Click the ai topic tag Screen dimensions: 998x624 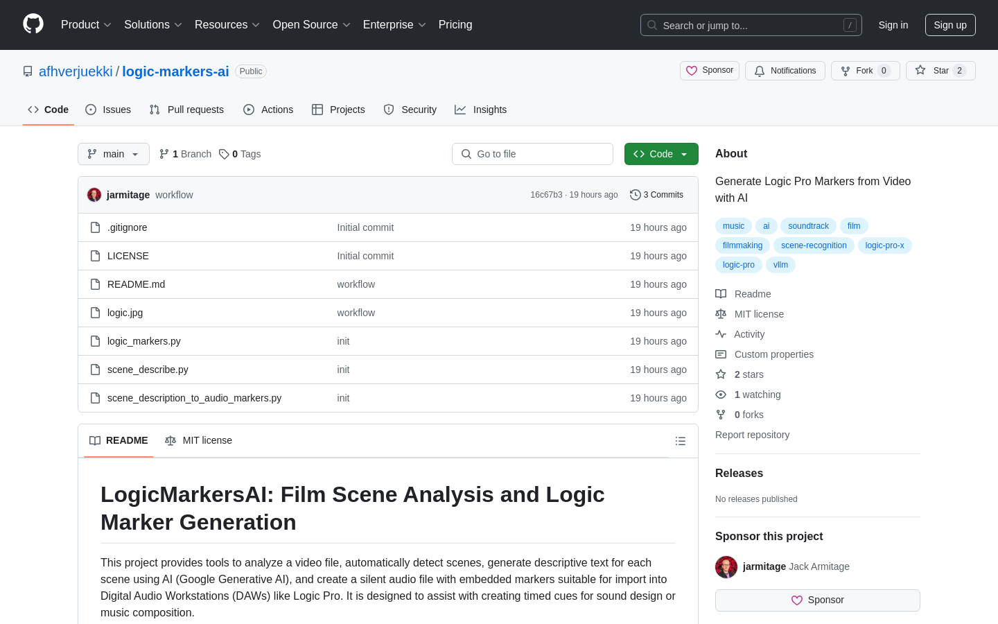point(766,226)
